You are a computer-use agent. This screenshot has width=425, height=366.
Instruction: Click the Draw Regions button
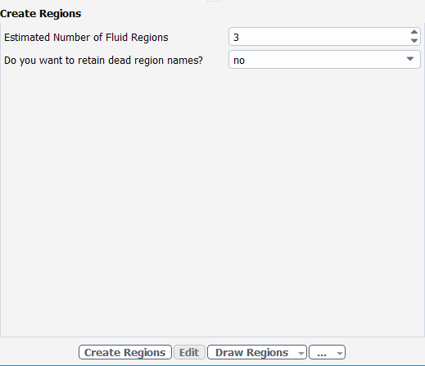pyautogui.click(x=251, y=352)
